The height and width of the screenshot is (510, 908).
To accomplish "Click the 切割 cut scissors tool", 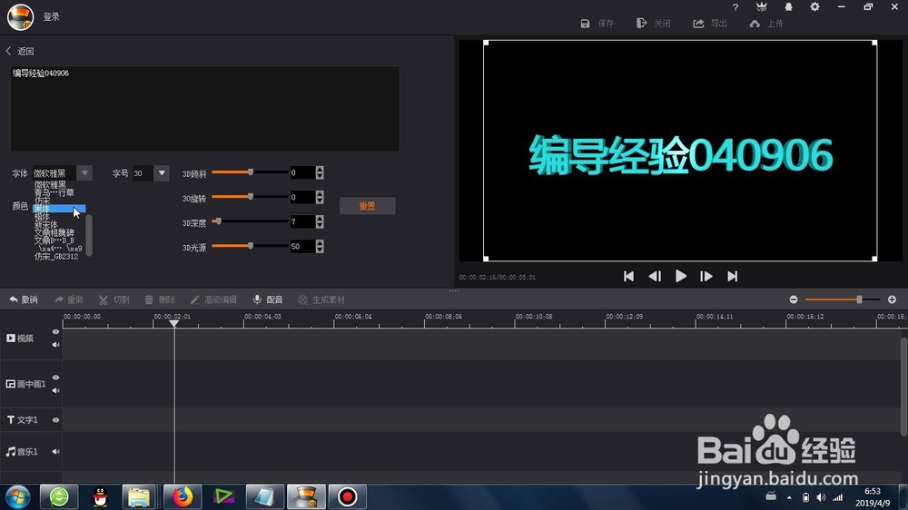I will point(114,299).
